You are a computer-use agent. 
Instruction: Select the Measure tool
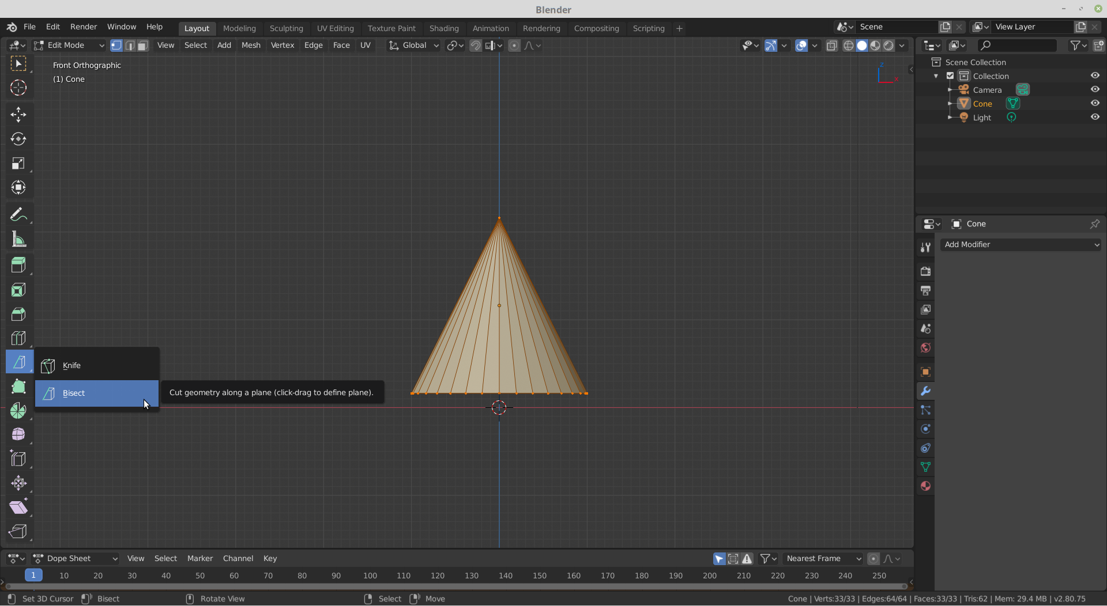[18, 240]
